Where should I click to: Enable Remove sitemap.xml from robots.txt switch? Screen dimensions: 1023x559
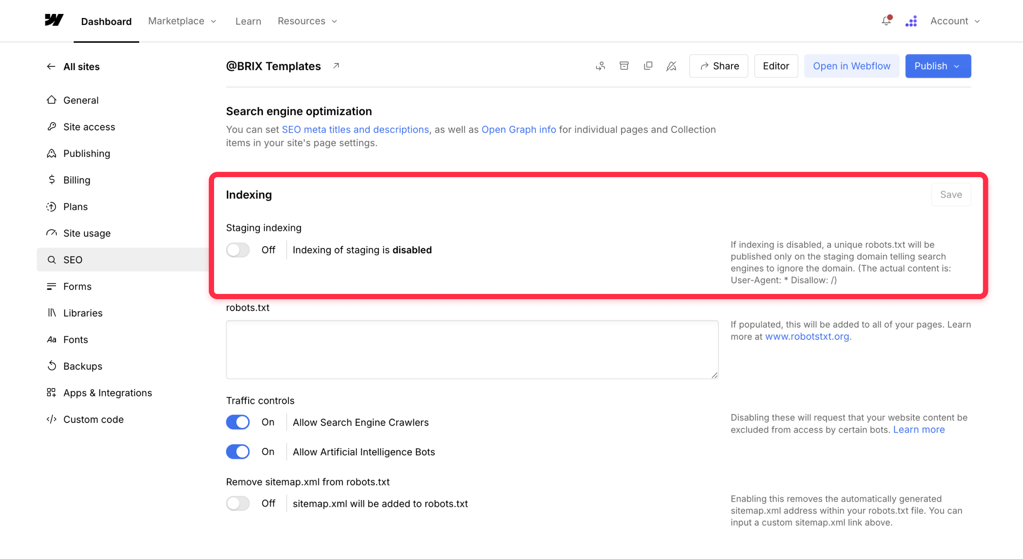238,503
